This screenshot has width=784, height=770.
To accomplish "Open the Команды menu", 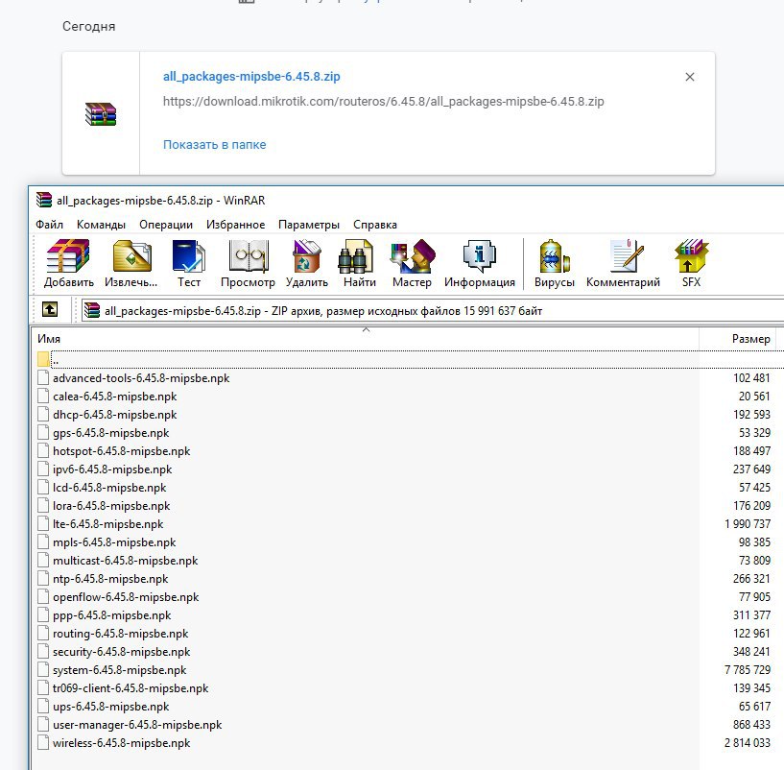I will pyautogui.click(x=101, y=225).
